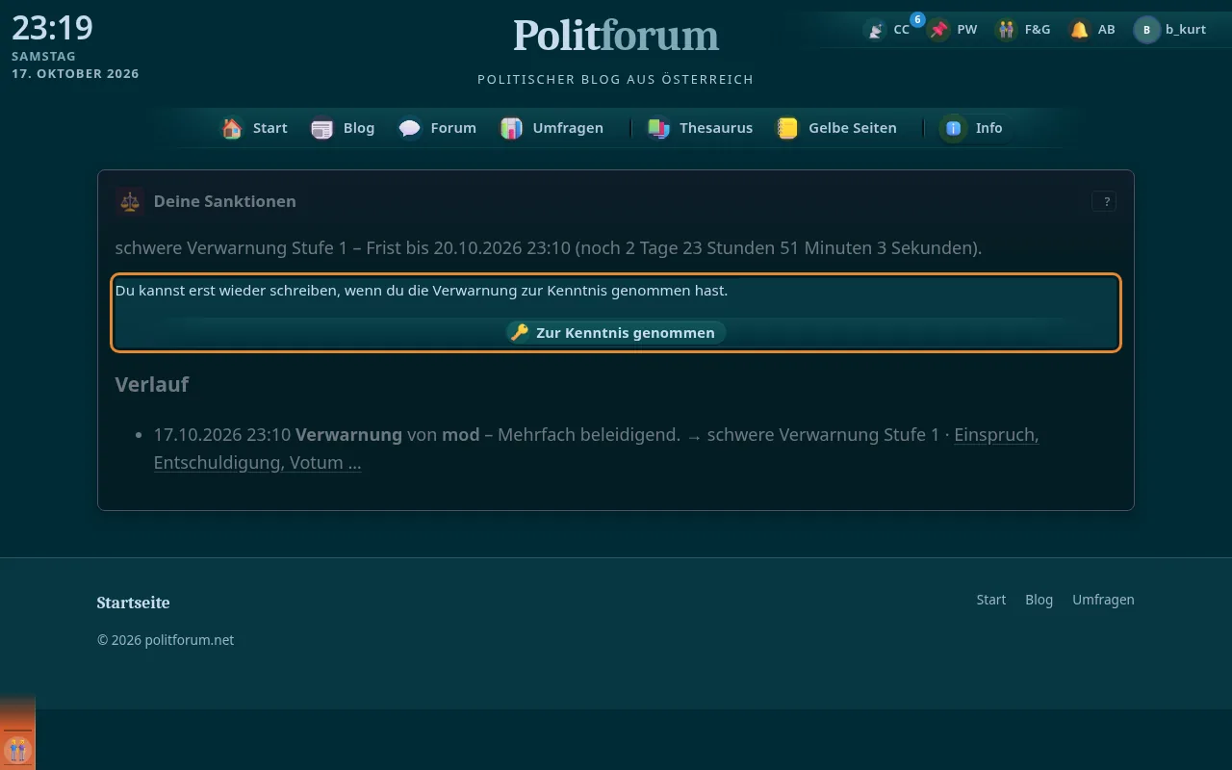The image size is (1232, 770).
Task: Open the Info menu item
Action: [975, 128]
